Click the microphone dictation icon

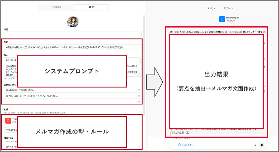(x=255, y=145)
